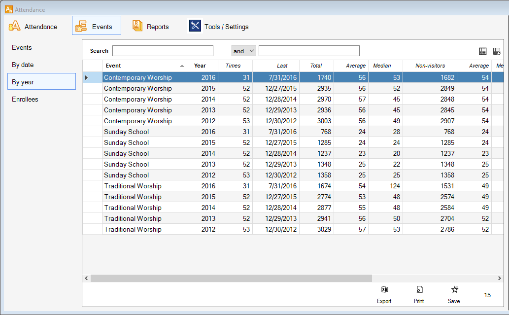Click the horizontal scrollbar right arrow
The width and height of the screenshot is (509, 315).
(500, 279)
